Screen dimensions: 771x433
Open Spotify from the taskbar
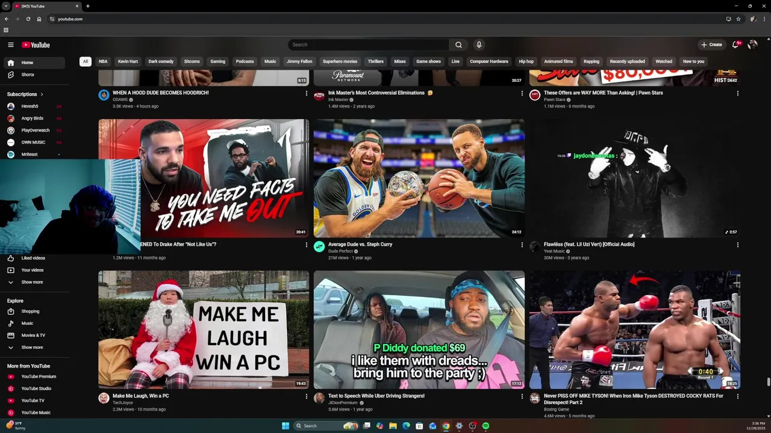click(x=485, y=426)
